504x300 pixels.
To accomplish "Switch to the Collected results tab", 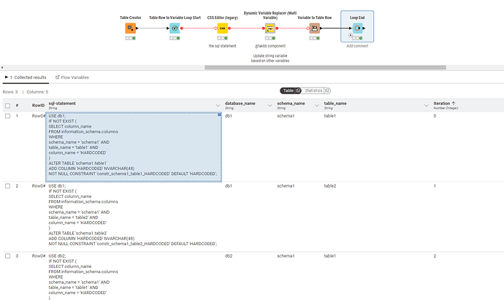I will (x=26, y=77).
